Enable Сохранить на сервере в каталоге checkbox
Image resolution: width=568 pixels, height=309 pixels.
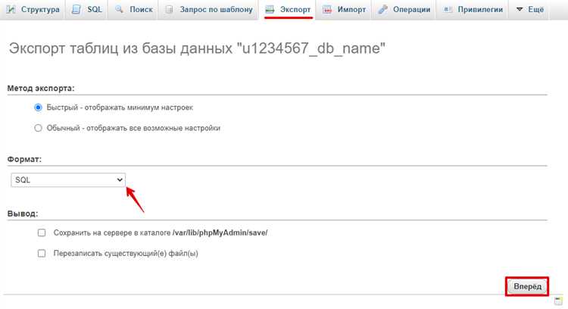[x=42, y=233]
